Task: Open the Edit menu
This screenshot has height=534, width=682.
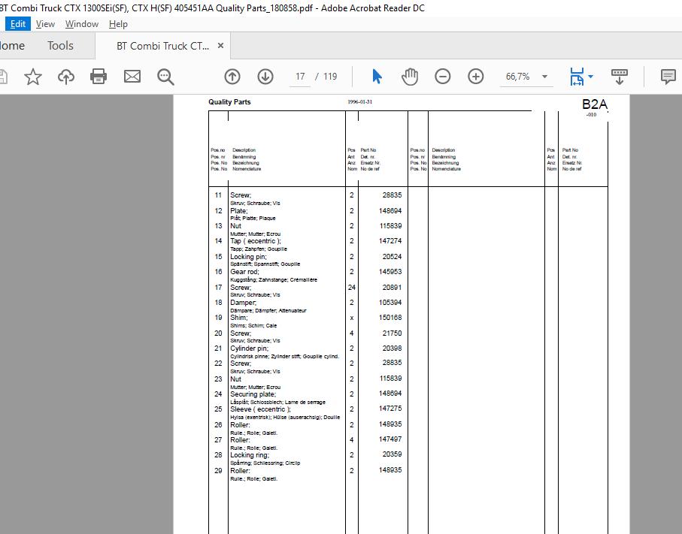Action: (x=18, y=24)
